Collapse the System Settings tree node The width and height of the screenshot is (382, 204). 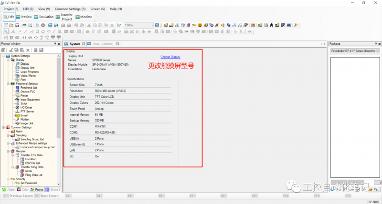click(3, 56)
